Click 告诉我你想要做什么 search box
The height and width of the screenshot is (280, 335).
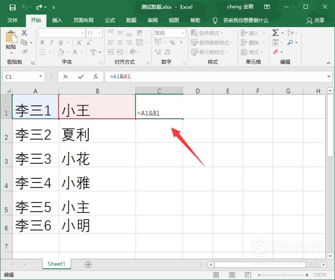coord(246,20)
